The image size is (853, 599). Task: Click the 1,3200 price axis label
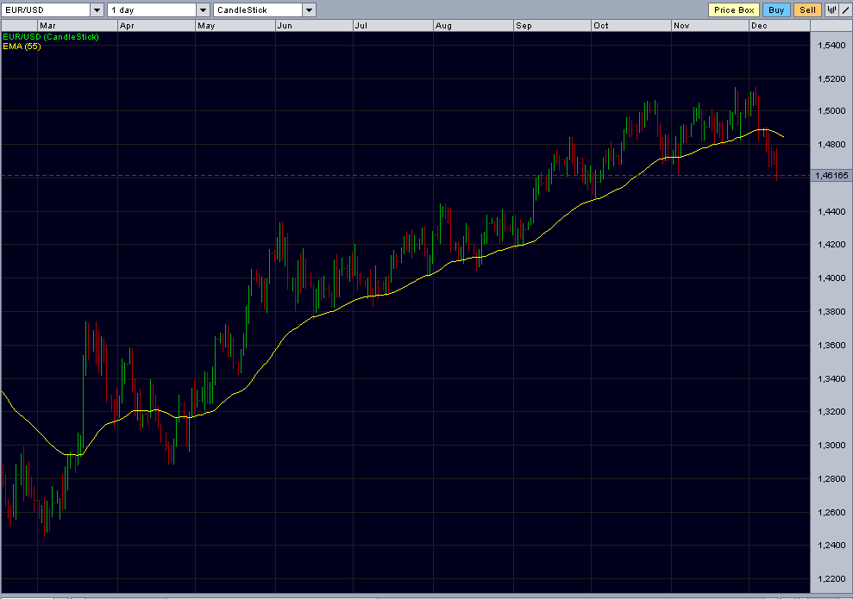click(x=831, y=411)
